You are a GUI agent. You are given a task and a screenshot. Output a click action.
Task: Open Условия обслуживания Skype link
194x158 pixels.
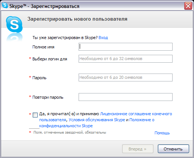coord(97,120)
